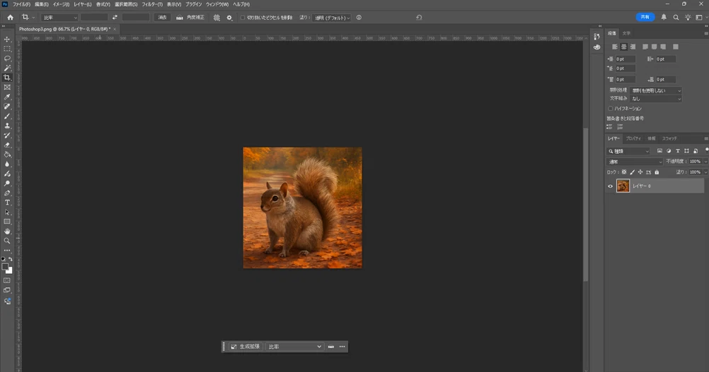Switch to the スウォッチ tab
Viewport: 709px width, 372px height.
coord(669,138)
